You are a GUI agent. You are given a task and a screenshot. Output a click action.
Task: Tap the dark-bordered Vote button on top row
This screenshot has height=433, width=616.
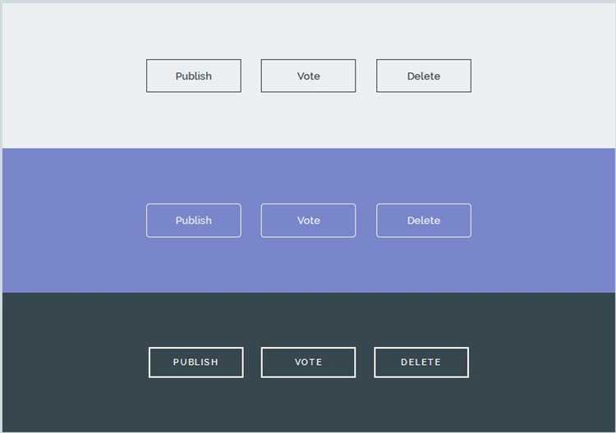pyautogui.click(x=309, y=75)
